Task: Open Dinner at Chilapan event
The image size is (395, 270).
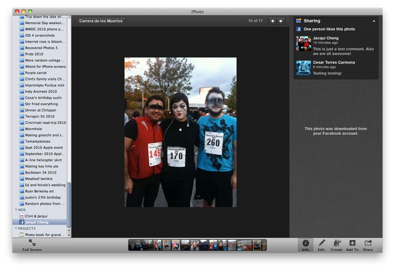Action: pos(39,110)
